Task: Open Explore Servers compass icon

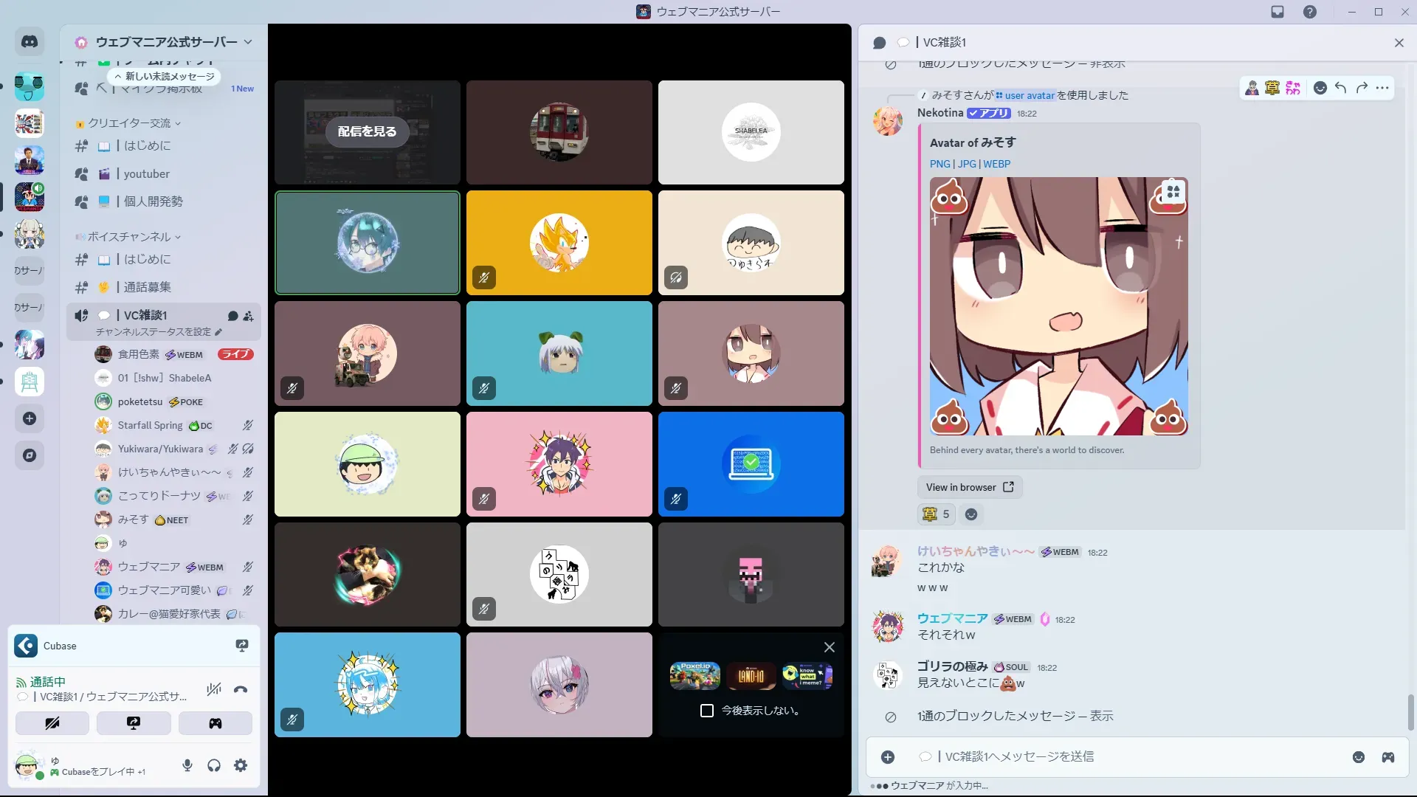Action: point(30,455)
